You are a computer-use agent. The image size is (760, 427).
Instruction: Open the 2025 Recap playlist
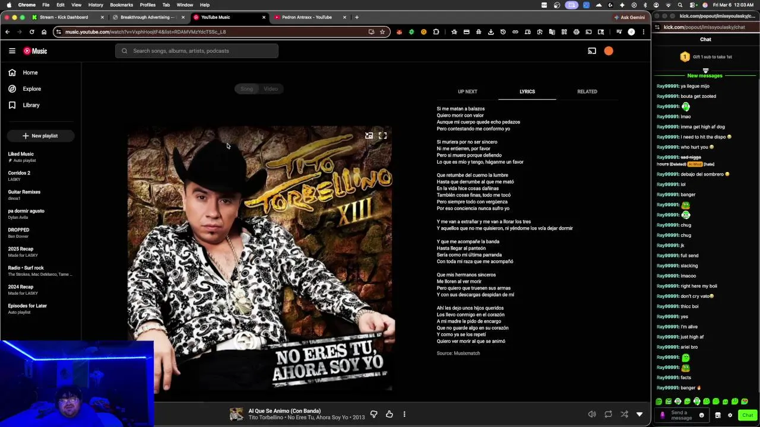tap(40, 252)
